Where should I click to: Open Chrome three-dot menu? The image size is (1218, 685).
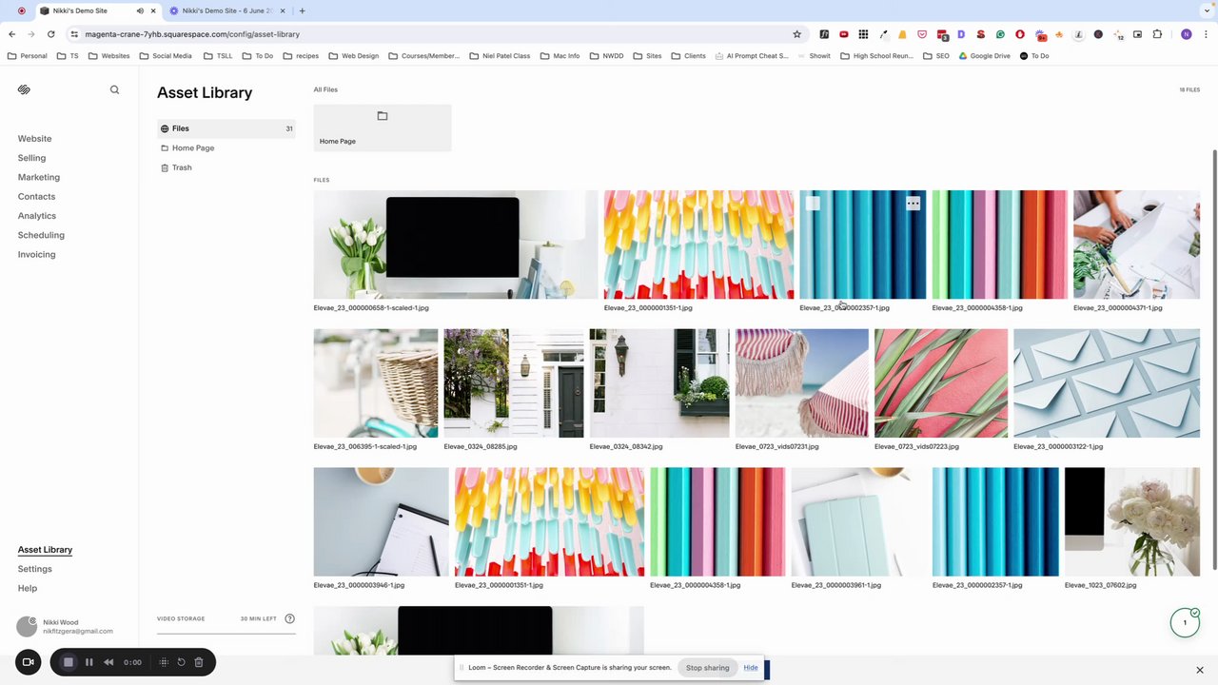[x=1206, y=34]
